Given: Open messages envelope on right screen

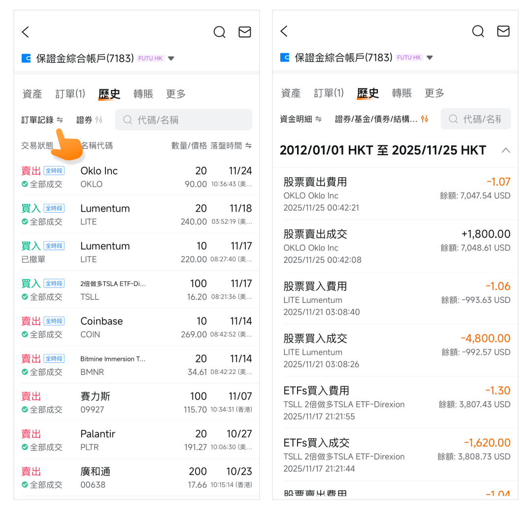Looking at the screenshot, I should point(503,32).
